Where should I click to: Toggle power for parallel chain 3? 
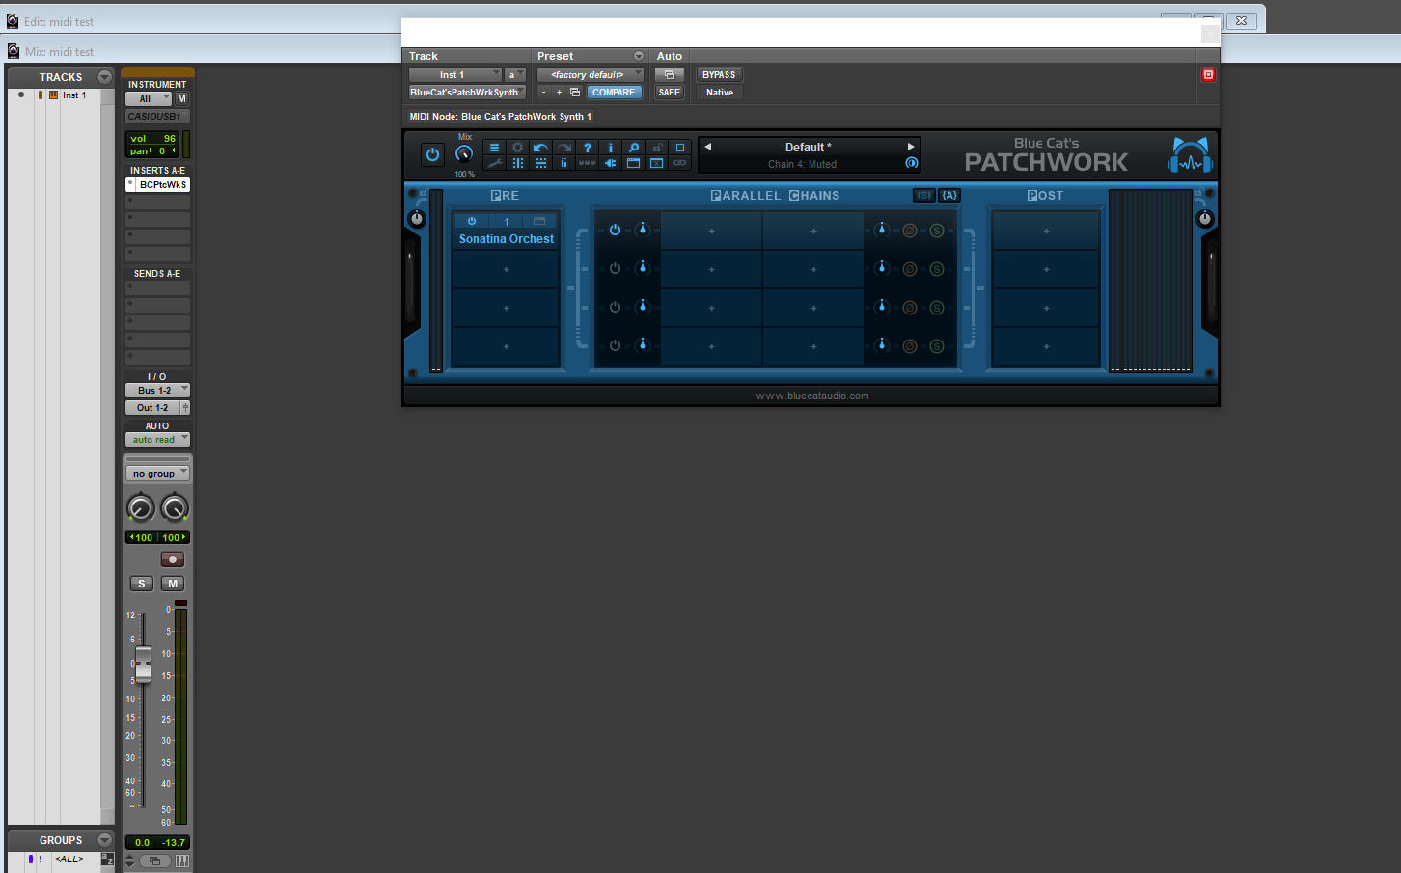pos(615,307)
